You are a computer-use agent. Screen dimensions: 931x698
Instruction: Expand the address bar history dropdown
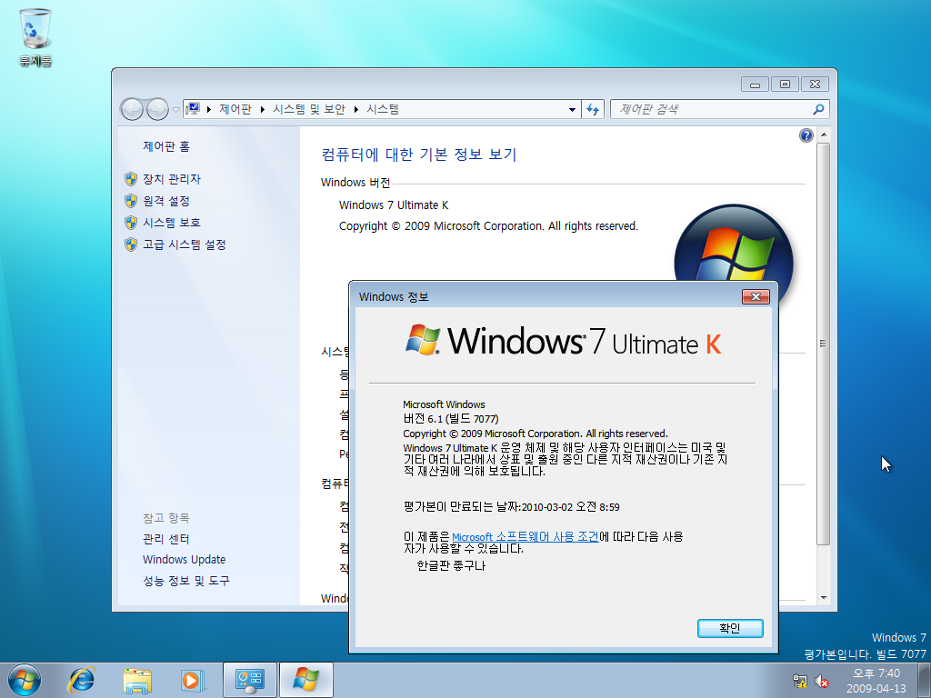tap(572, 109)
